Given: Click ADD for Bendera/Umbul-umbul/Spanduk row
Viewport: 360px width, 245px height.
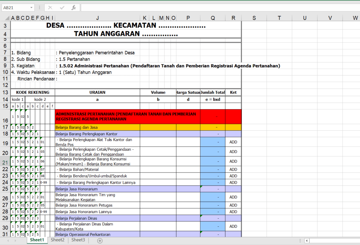Looking at the screenshot, I should point(233,176).
